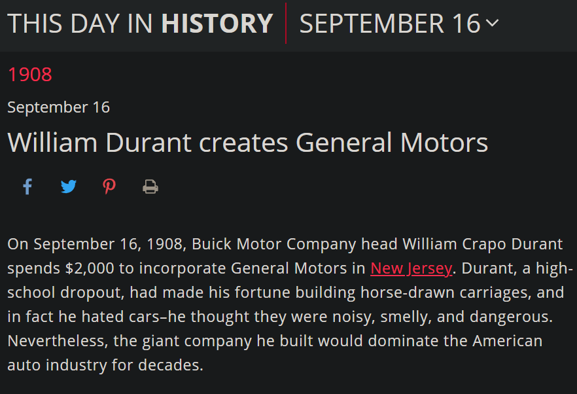The height and width of the screenshot is (394, 577).
Task: Click the bold "HISTORY" word in header
Action: tap(217, 24)
